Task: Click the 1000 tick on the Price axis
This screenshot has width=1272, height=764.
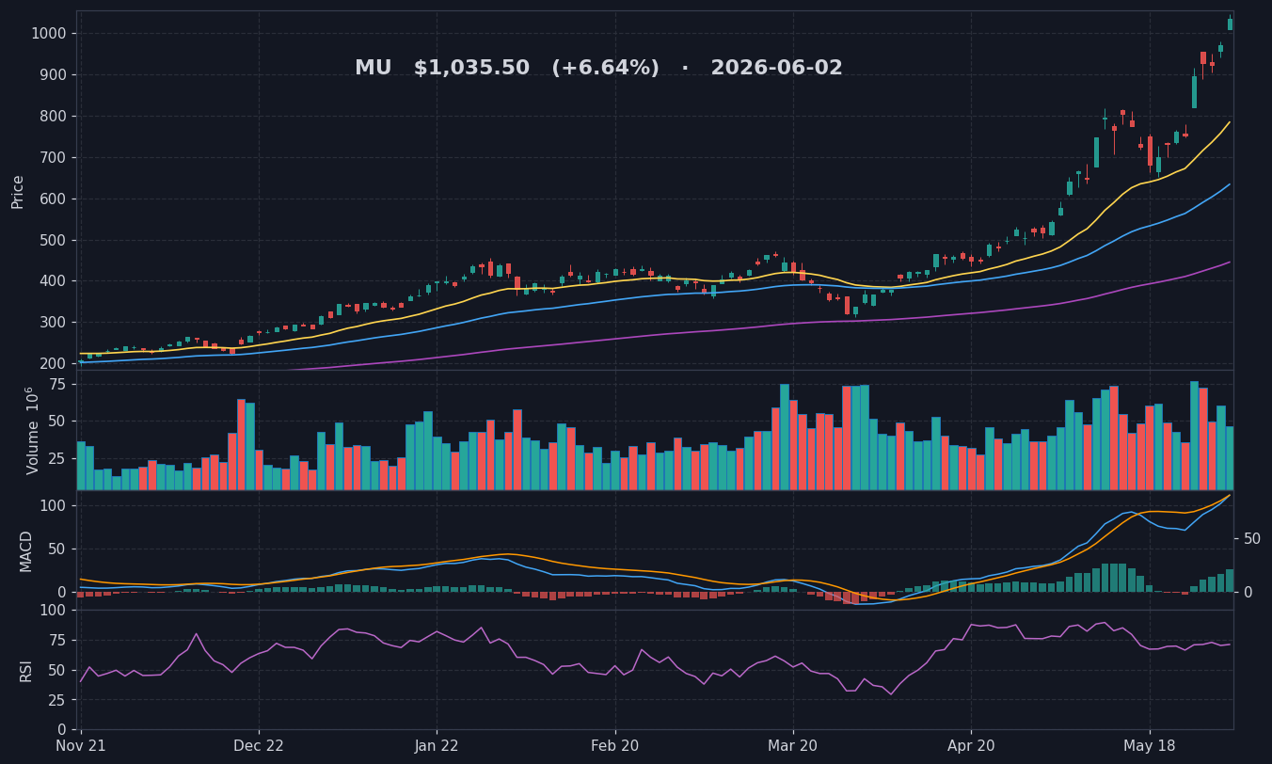Action: pyautogui.click(x=49, y=34)
